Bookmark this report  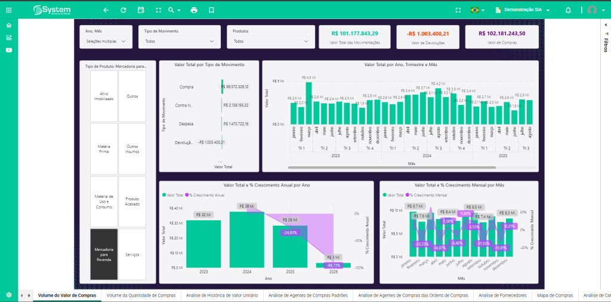pos(211,10)
